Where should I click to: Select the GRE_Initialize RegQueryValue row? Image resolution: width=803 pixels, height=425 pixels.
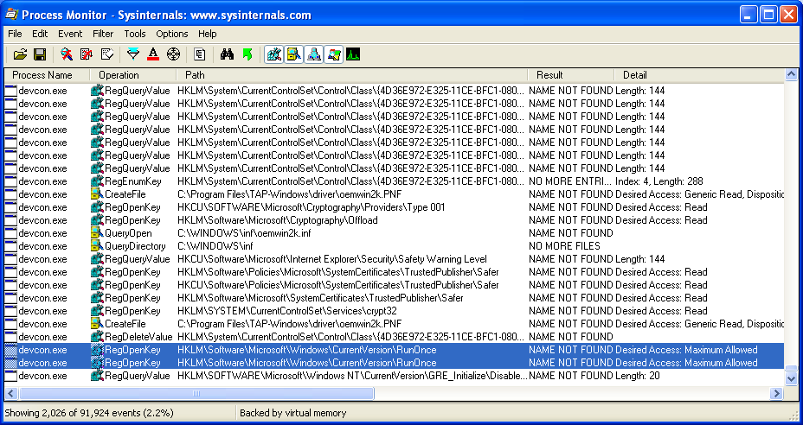point(395,376)
